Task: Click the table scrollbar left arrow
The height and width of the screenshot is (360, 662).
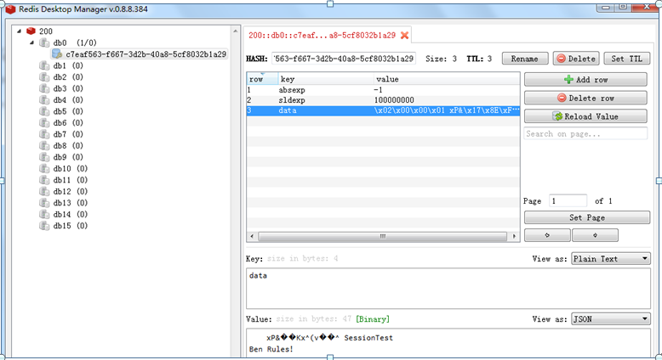Action: pyautogui.click(x=252, y=236)
